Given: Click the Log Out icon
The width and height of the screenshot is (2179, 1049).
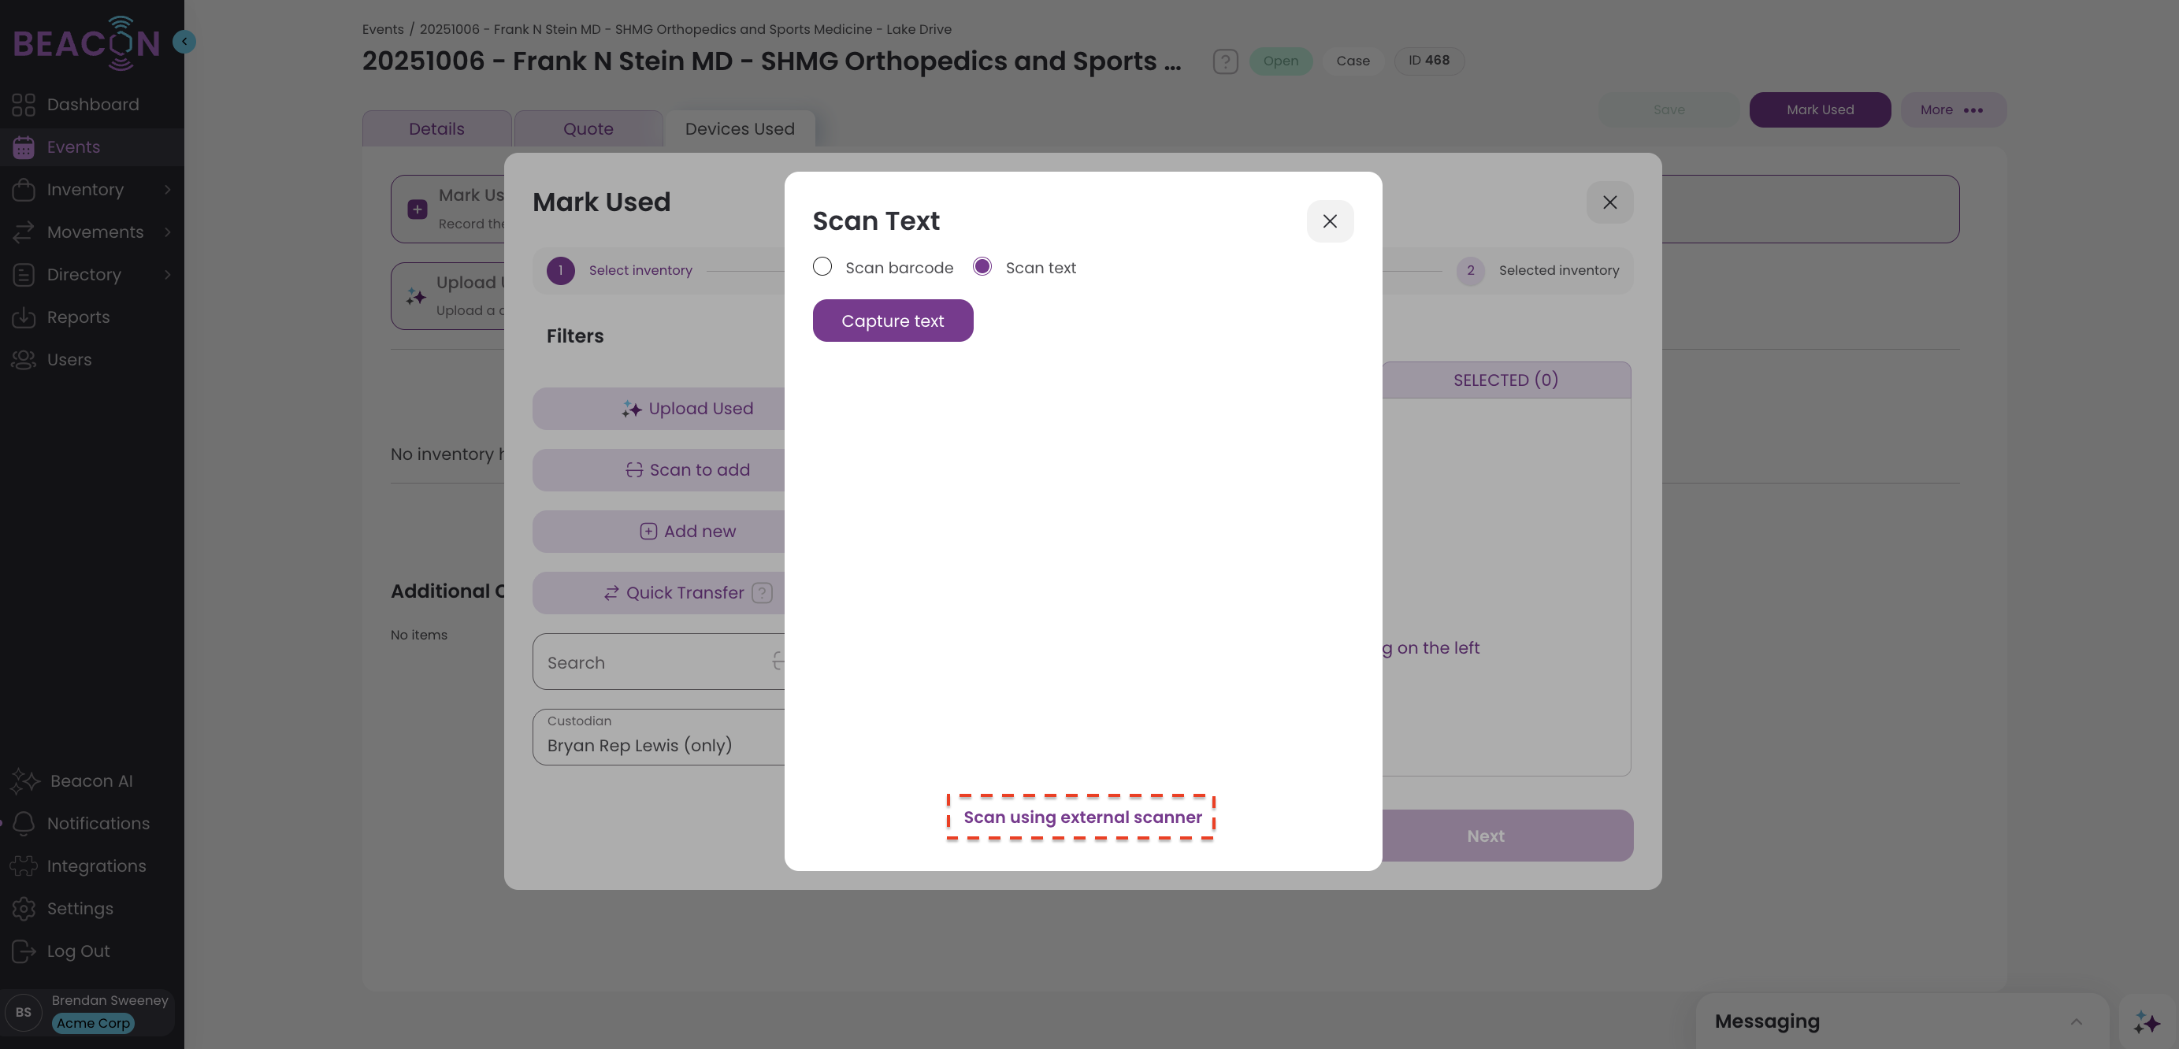Looking at the screenshot, I should [x=24, y=951].
